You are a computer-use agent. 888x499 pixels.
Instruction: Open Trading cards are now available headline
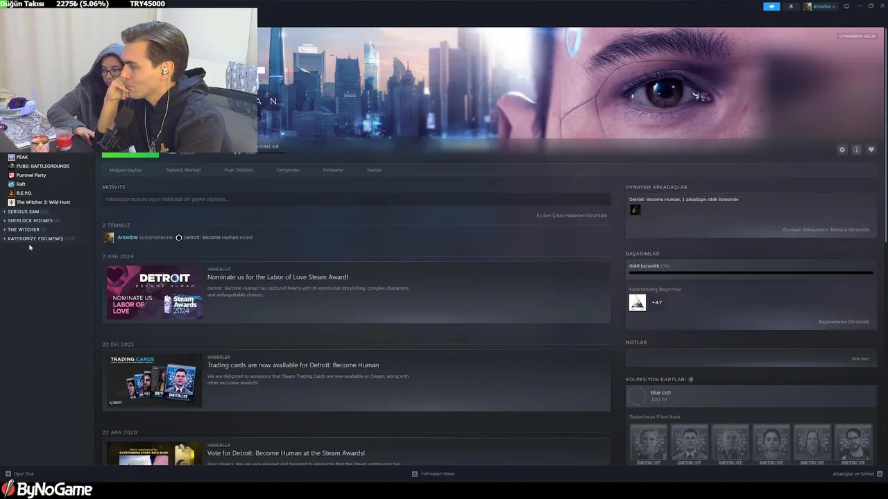[293, 365]
